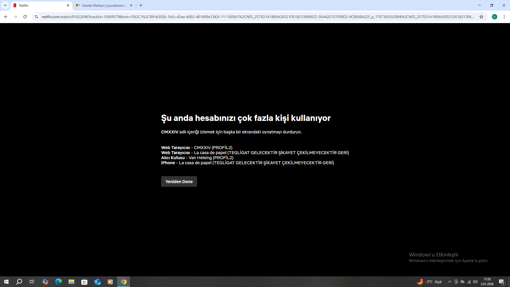Click Chrome icon on taskbar
This screenshot has width=510, height=287.
click(x=124, y=282)
